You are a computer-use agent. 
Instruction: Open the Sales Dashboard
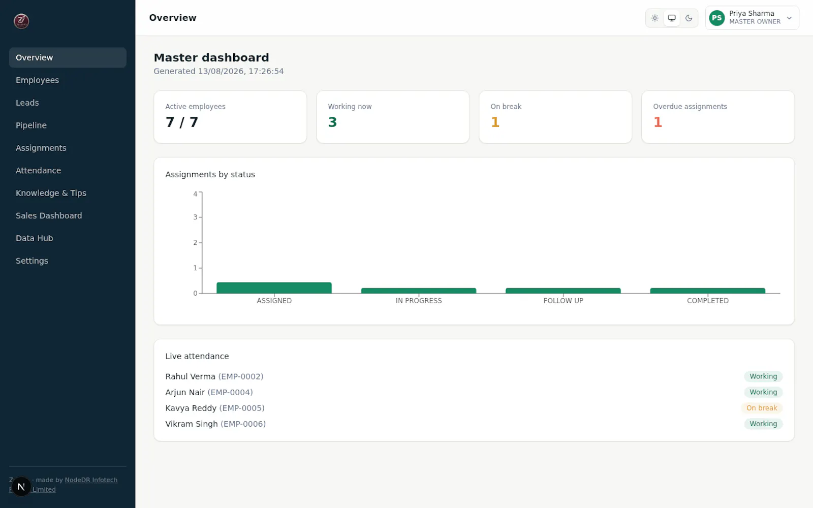[68, 216]
